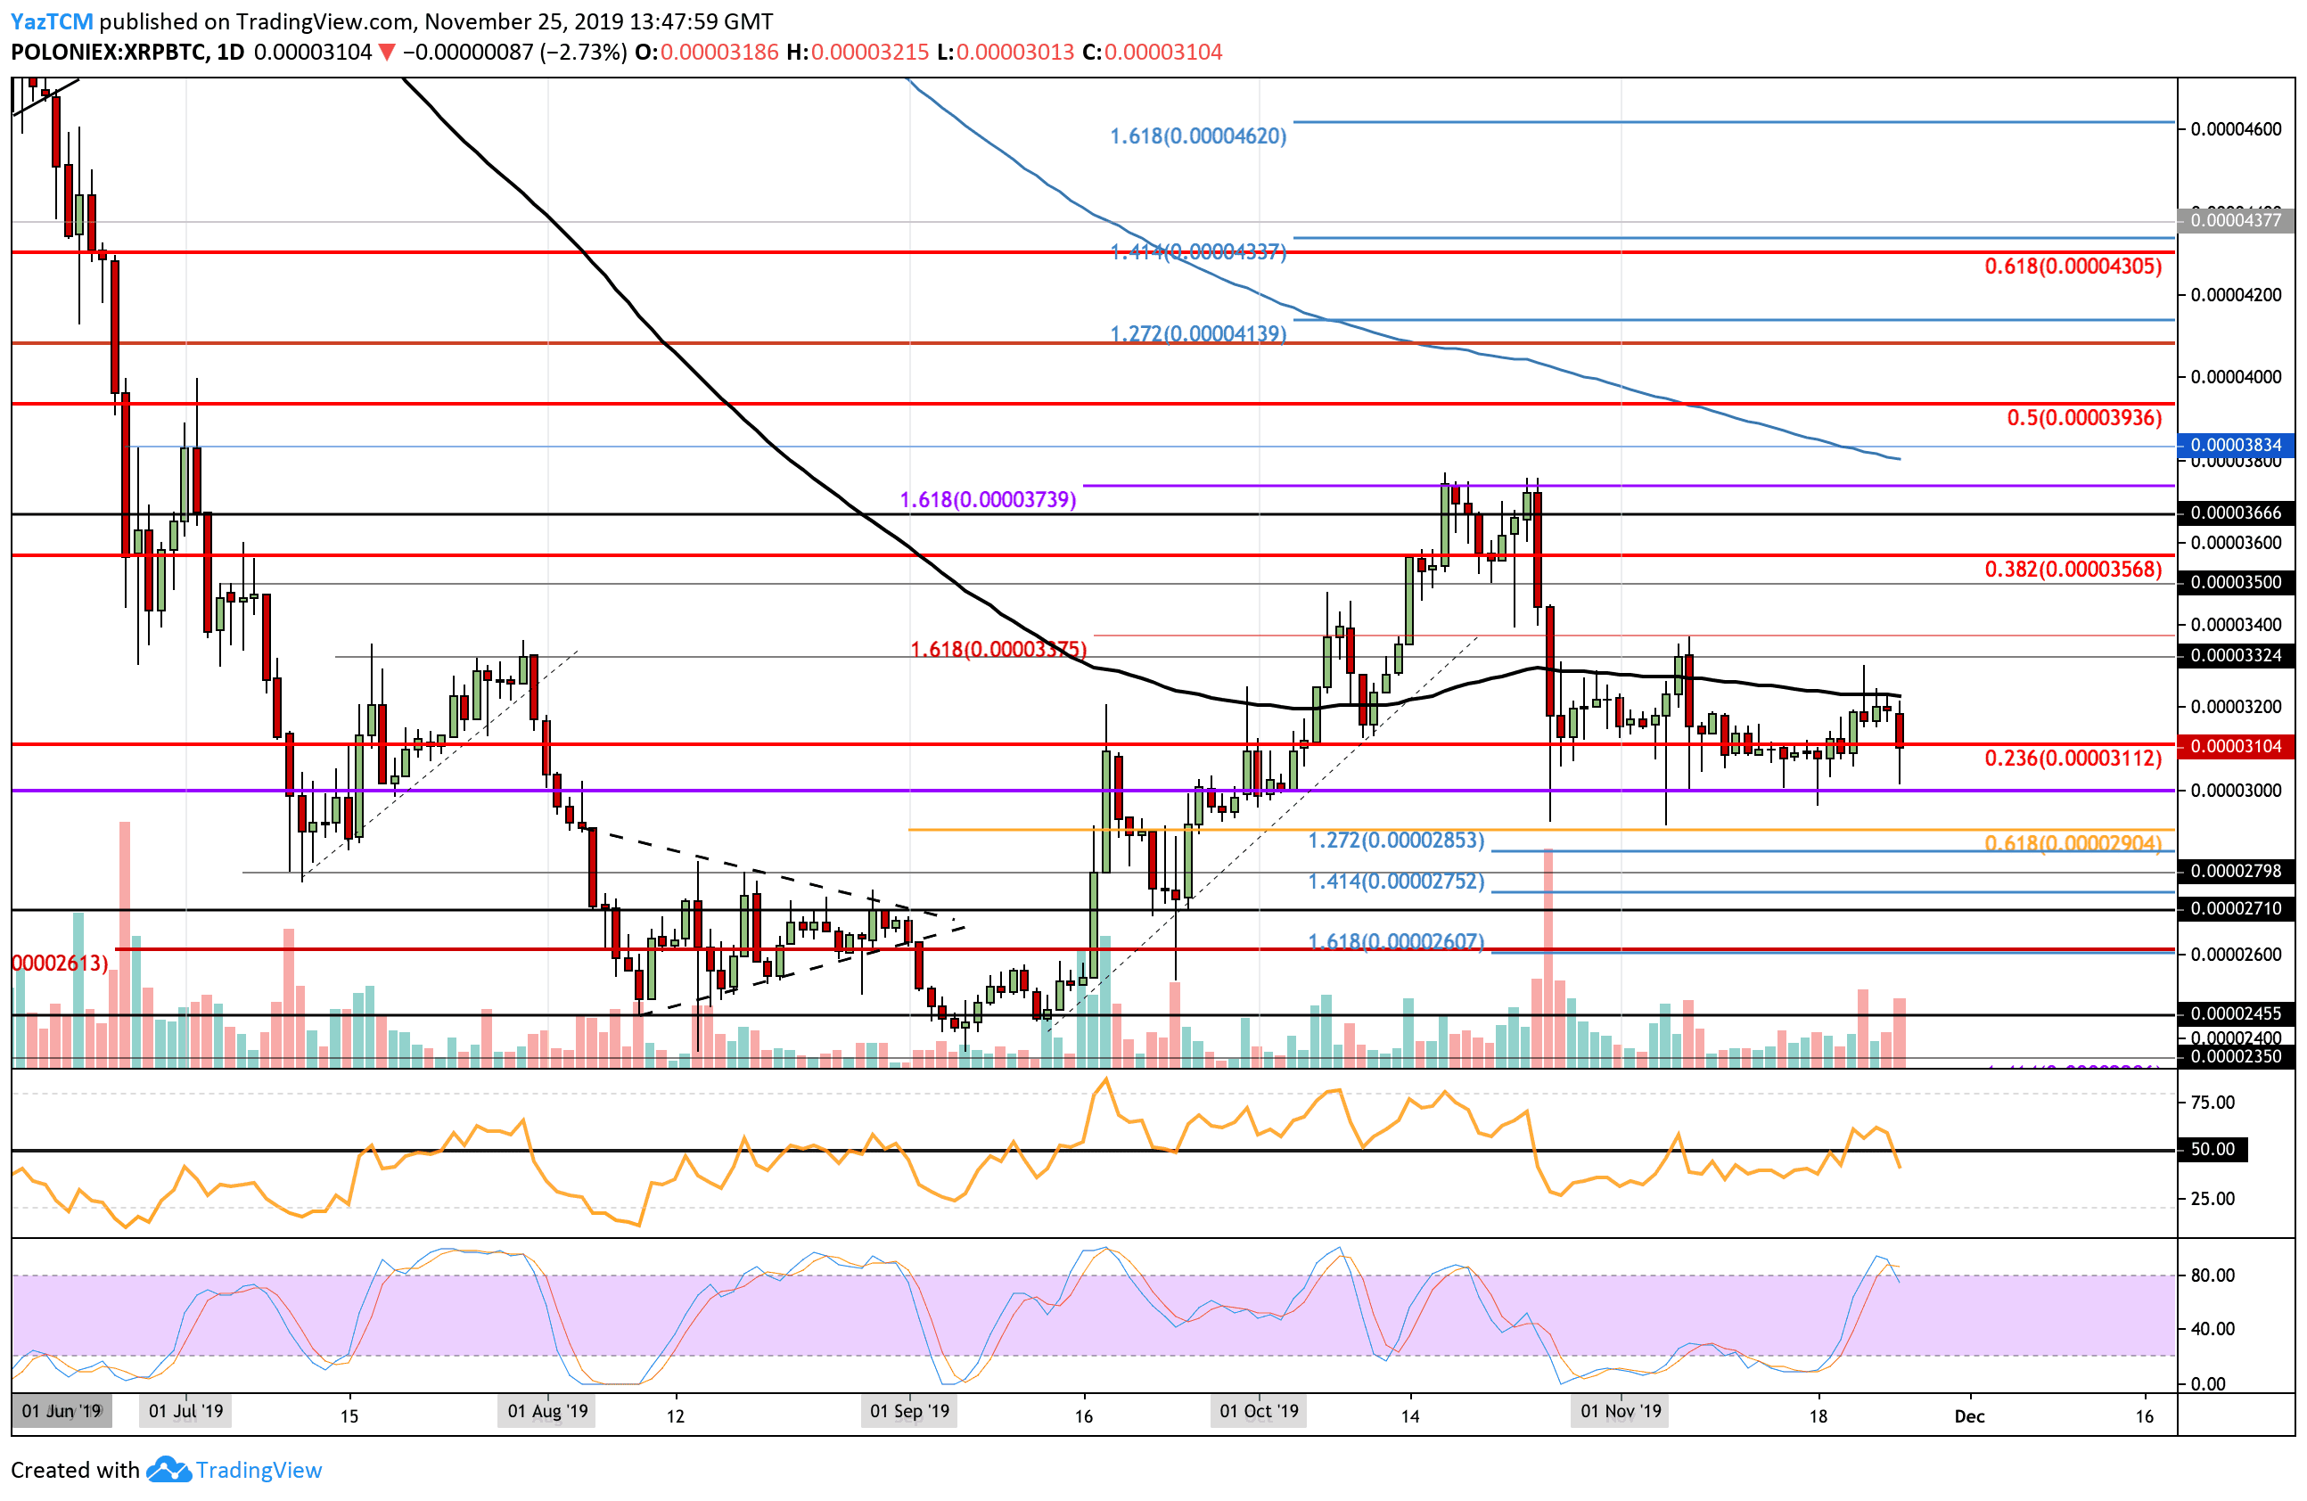Click the price tag 0.00002710
Image resolution: width=2307 pixels, height=1501 pixels.
coord(2237,909)
